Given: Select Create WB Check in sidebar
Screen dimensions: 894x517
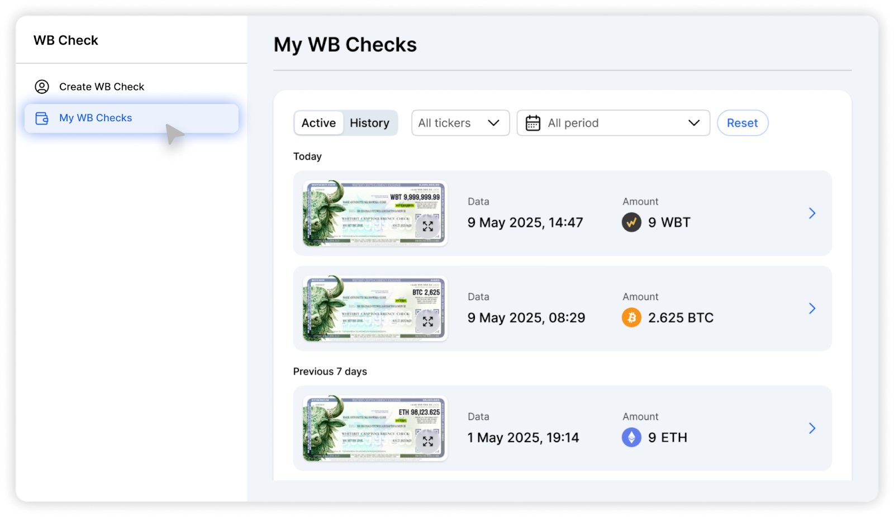Looking at the screenshot, I should coord(102,87).
